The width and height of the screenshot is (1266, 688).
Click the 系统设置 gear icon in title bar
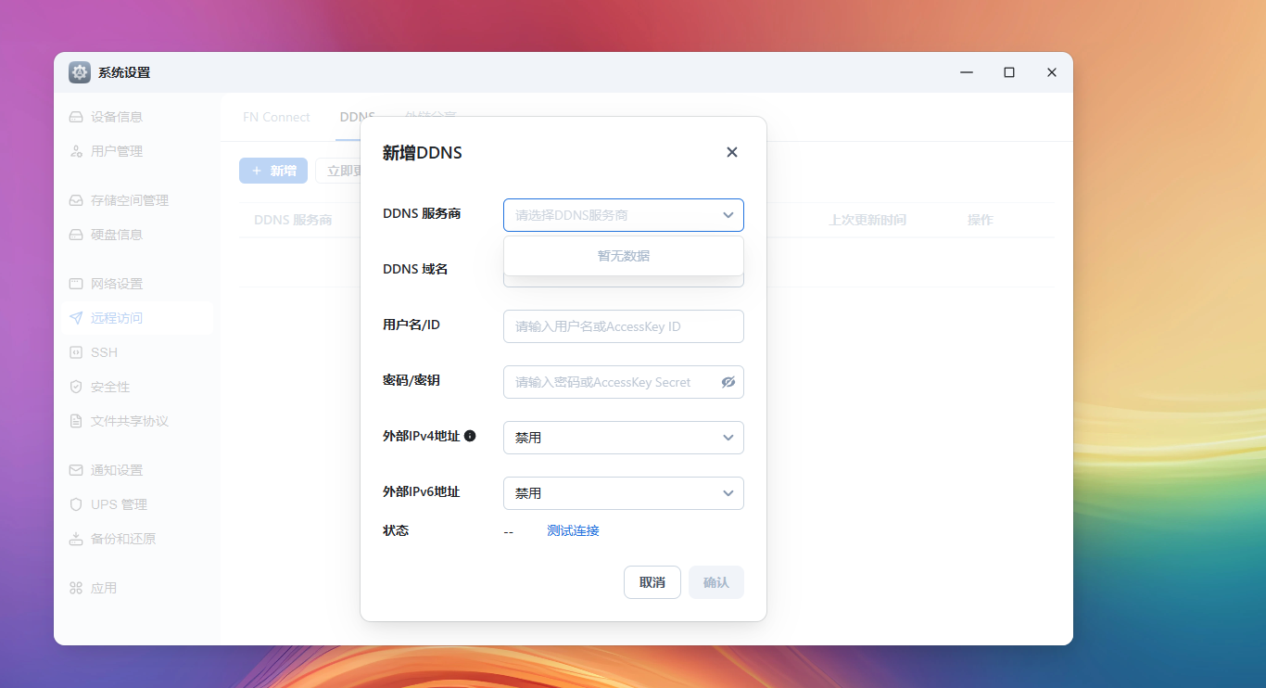80,72
